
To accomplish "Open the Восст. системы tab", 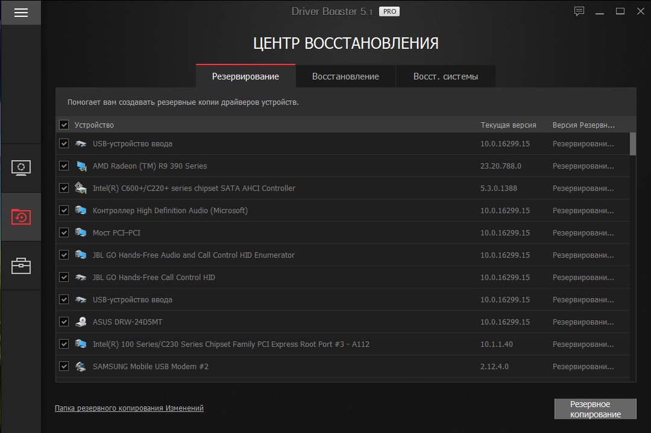I will 445,76.
